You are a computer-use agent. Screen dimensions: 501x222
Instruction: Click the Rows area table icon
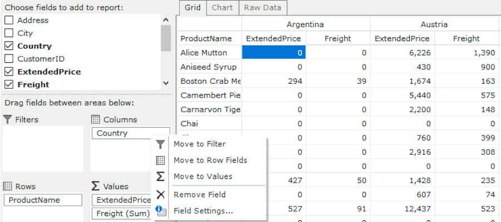coord(8,186)
